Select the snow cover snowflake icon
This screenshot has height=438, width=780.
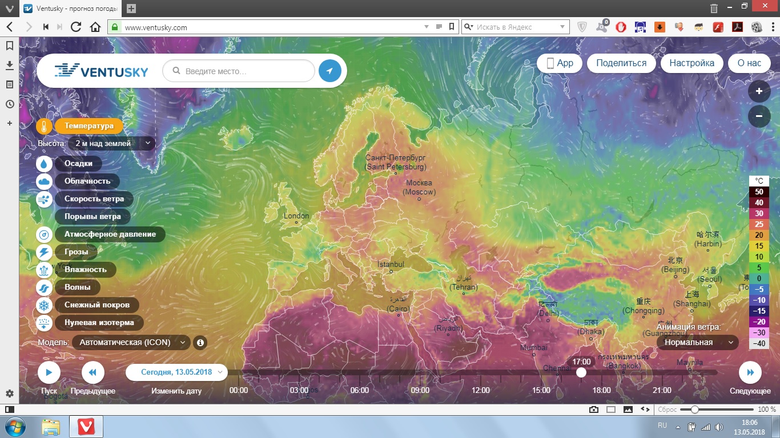[45, 305]
